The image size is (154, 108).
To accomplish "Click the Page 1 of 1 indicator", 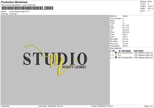I will [149, 106].
